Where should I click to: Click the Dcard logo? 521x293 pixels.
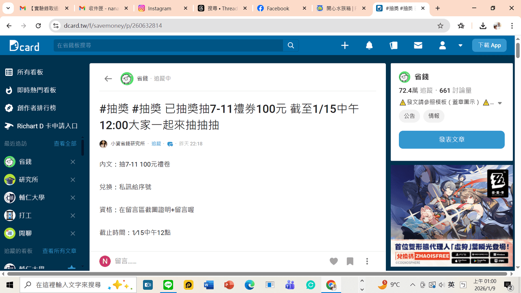click(x=24, y=46)
